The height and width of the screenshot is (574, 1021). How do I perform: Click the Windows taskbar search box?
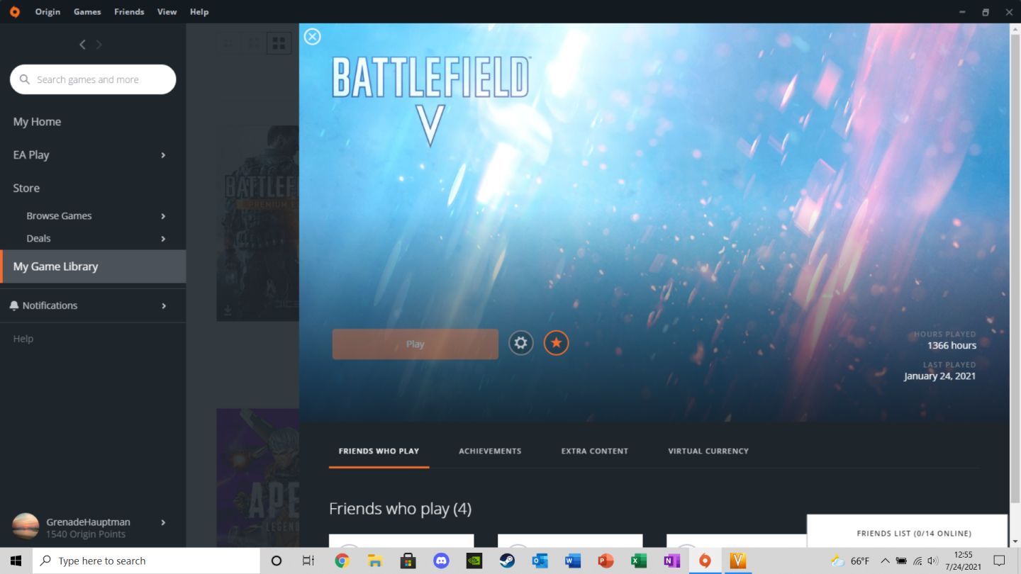pos(146,561)
